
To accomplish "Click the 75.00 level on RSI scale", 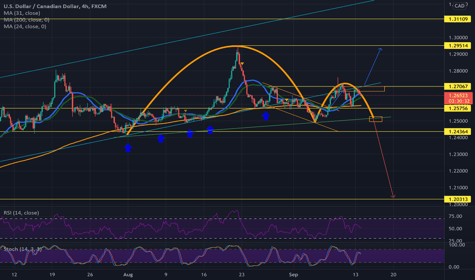I will coord(455,216).
